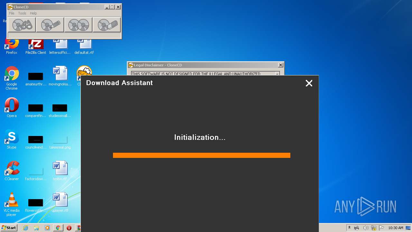412x232 pixels.
Task: Open the Opera desktop shortcut
Action: pos(12,108)
